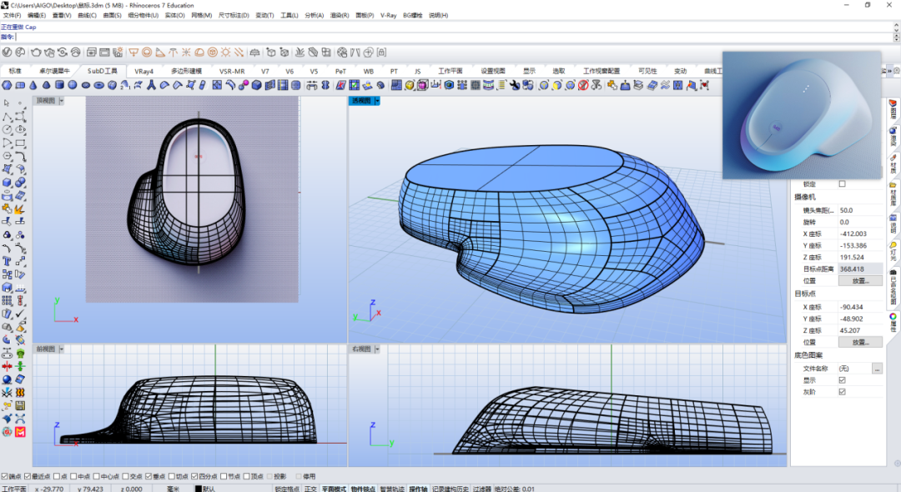Click the V-Ray asset editor icon
Screen dimensions: 901x492
click(x=7, y=53)
